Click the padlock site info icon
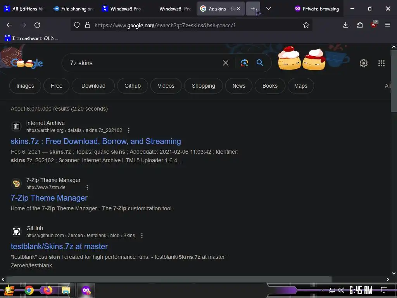Screen dimensions: 397x298 pos(88,25)
